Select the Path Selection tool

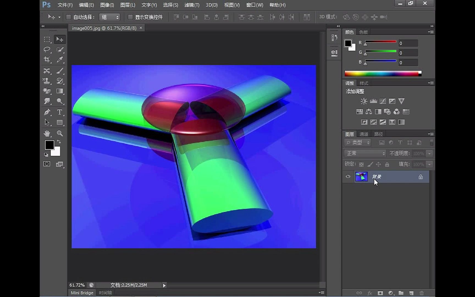(x=47, y=122)
